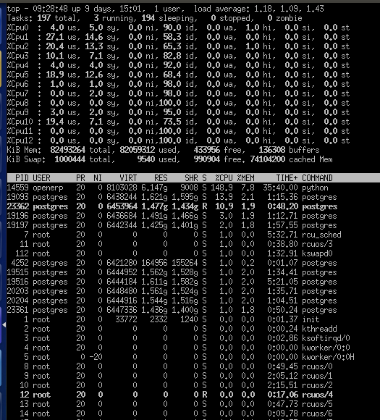Image resolution: width=380 pixels, height=420 pixels.
Task: Click PID 19093 postgres row
Action: click(17, 197)
